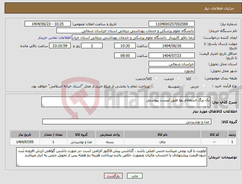Click the deadline time field 10:30
Screen dimensions: 242x184
tap(125, 46)
